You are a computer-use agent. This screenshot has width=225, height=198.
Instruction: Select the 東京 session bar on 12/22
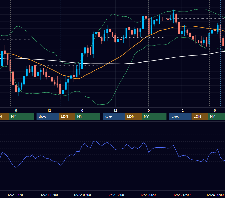tap(114, 116)
